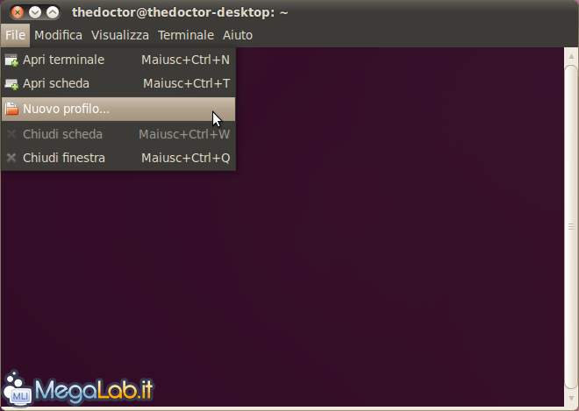Maximize the terminal window

[53, 12]
